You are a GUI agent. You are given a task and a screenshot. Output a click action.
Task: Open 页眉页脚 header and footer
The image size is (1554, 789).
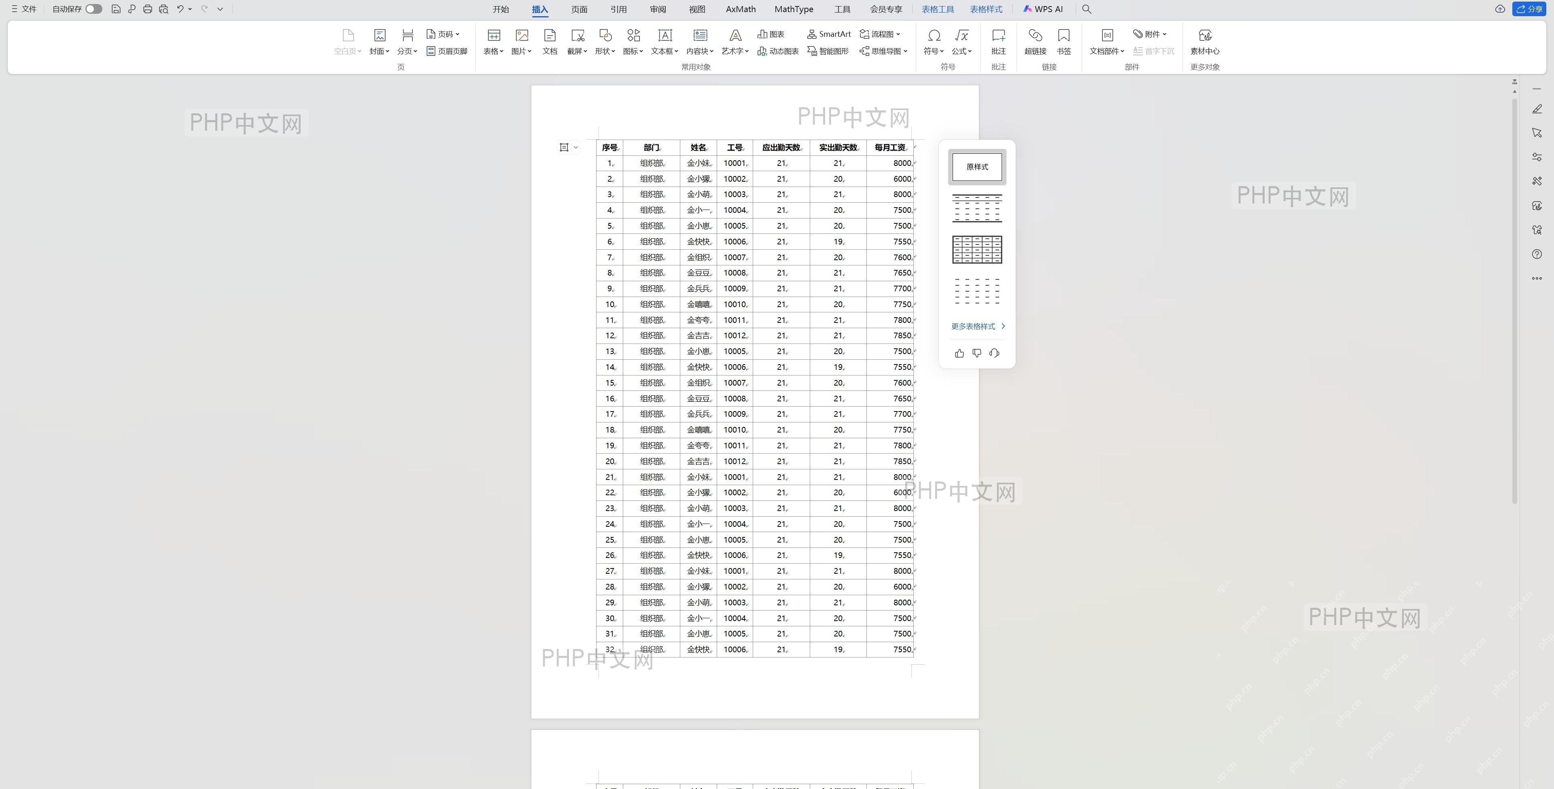(x=447, y=51)
